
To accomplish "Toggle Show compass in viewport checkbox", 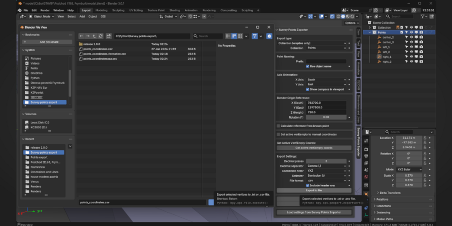I will pyautogui.click(x=308, y=89).
